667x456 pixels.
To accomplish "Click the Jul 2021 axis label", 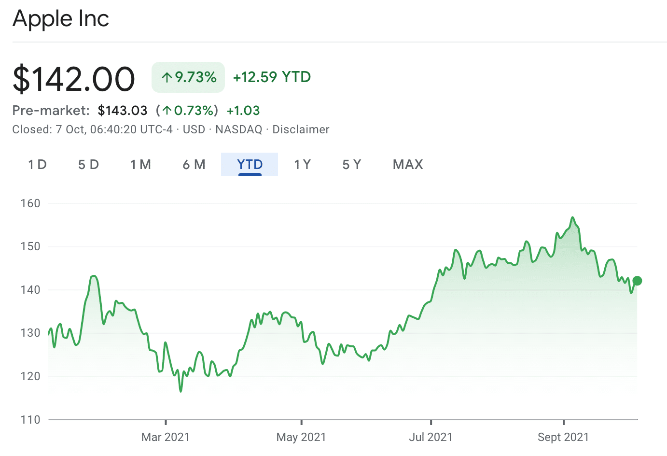I will (431, 437).
